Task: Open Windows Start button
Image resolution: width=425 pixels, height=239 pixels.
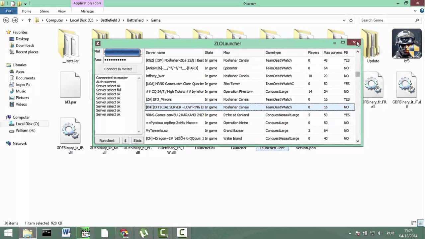Action: (x=8, y=233)
